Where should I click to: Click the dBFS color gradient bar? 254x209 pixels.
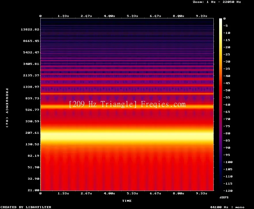click(x=221, y=104)
